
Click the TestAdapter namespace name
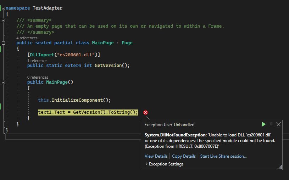point(48,8)
